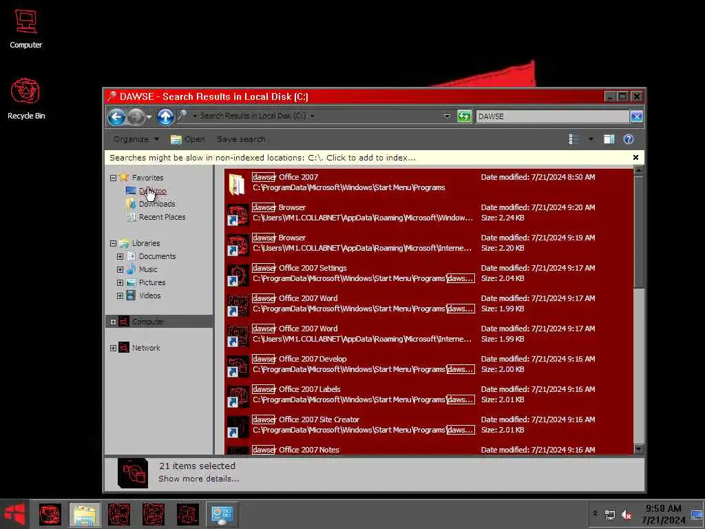Select Libraries in navigation pane
This screenshot has width=705, height=529.
[x=146, y=243]
